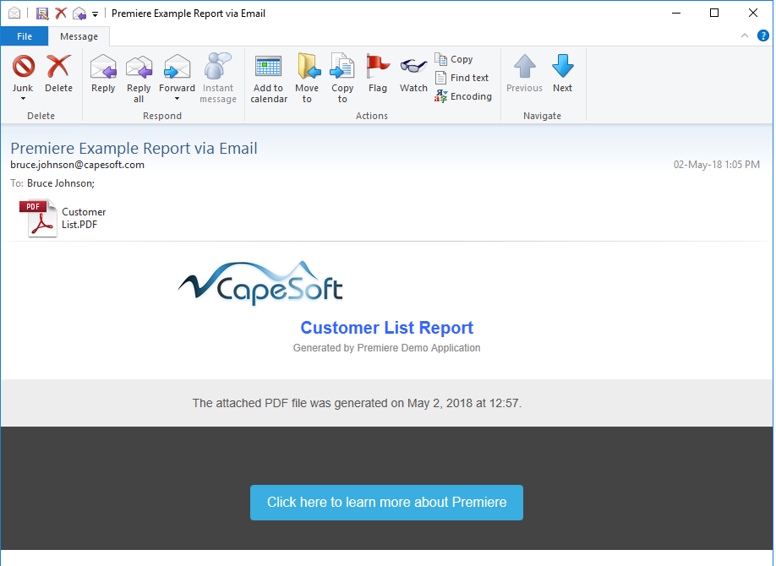Choose Reply all in the ribbon
This screenshot has height=566, width=776.
(139, 79)
